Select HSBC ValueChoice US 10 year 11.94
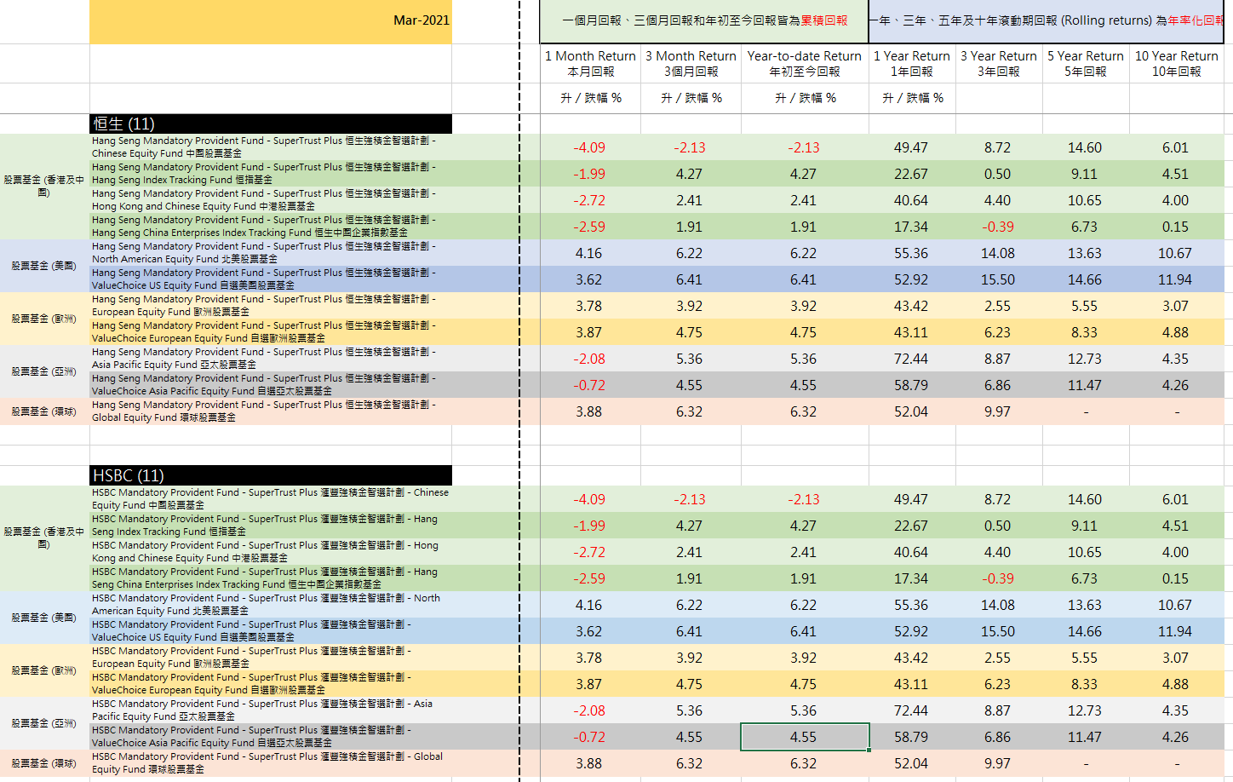 [x=1176, y=631]
